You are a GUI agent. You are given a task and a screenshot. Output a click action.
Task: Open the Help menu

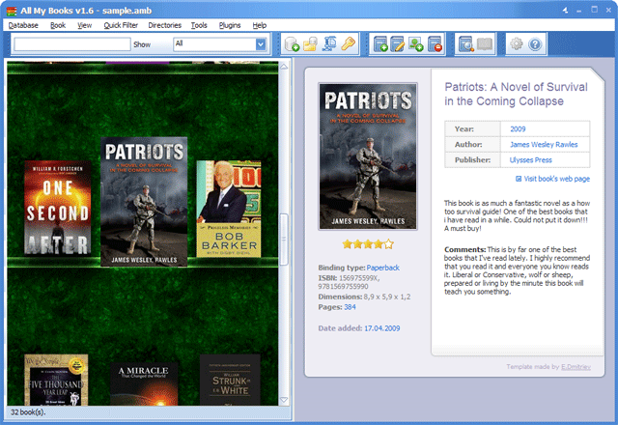(x=260, y=25)
